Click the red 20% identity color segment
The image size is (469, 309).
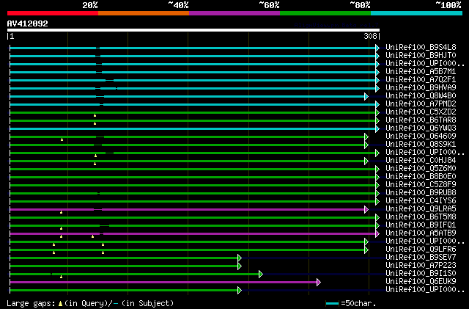click(53, 13)
